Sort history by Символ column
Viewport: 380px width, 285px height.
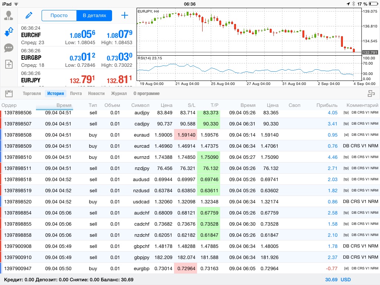pyautogui.click(x=140, y=105)
